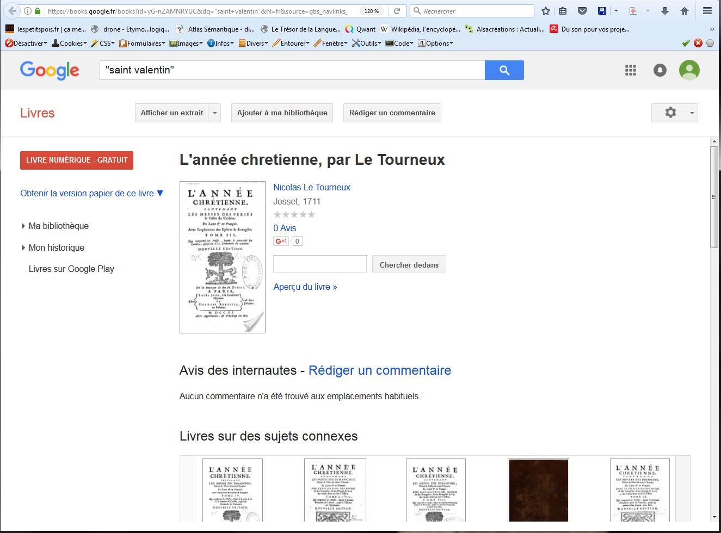The height and width of the screenshot is (533, 721).
Task: Open the Google apps grid icon
Action: click(630, 70)
